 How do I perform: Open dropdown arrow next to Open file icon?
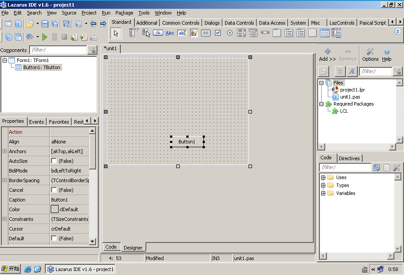[x=37, y=24]
